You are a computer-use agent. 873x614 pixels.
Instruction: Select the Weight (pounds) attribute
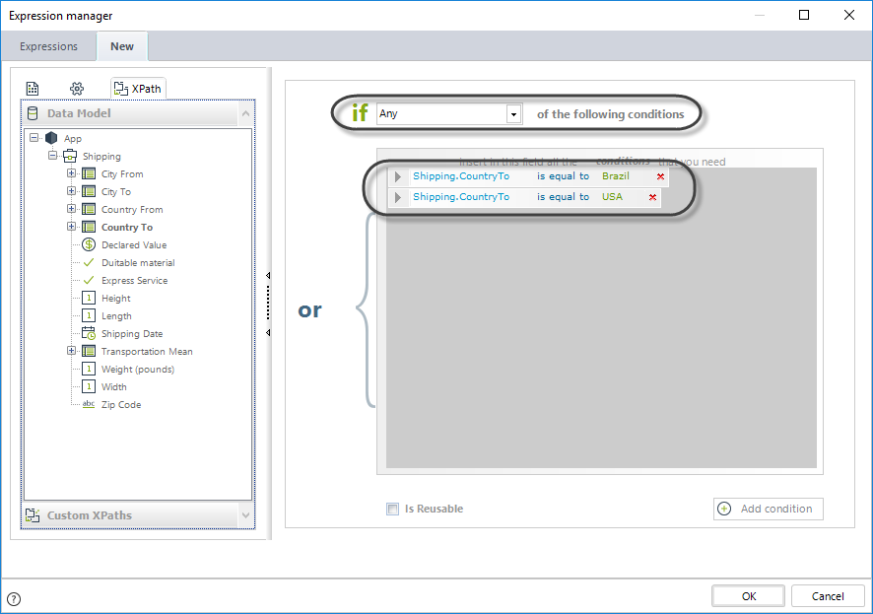point(138,369)
